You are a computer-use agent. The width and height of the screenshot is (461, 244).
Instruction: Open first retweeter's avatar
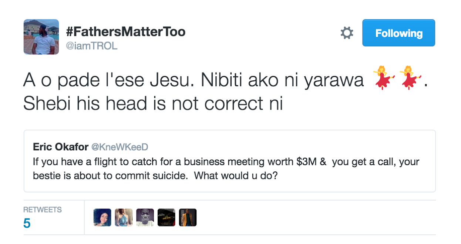pos(102,218)
